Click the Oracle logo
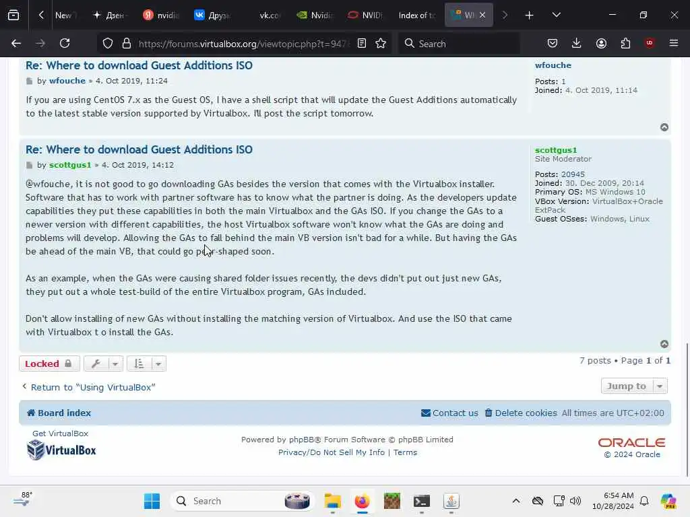 pos(631,443)
